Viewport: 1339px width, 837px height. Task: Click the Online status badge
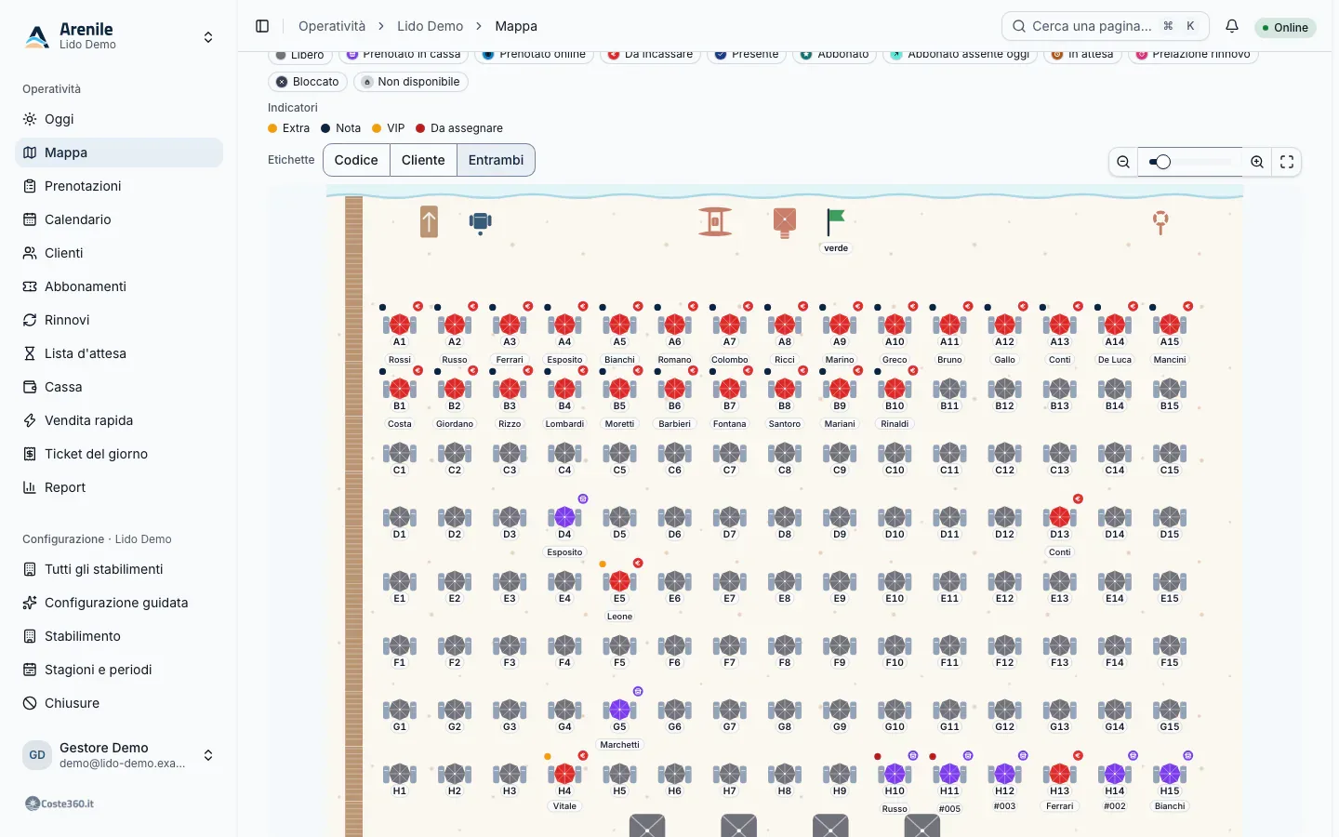click(1285, 28)
